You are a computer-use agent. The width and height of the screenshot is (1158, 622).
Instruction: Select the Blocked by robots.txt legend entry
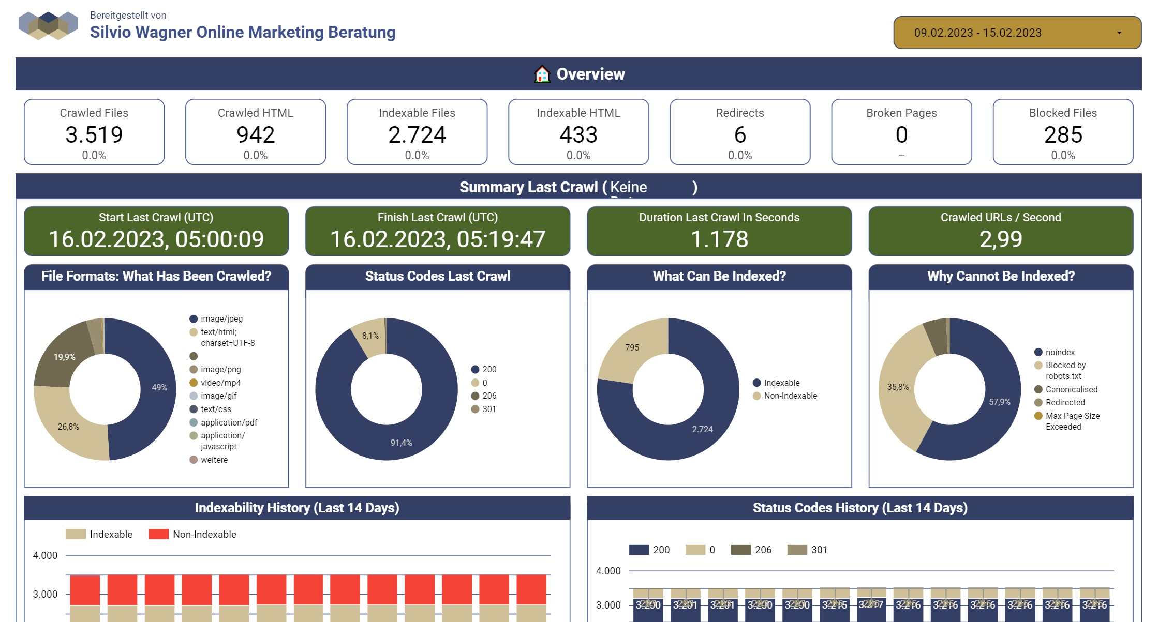[1061, 371]
